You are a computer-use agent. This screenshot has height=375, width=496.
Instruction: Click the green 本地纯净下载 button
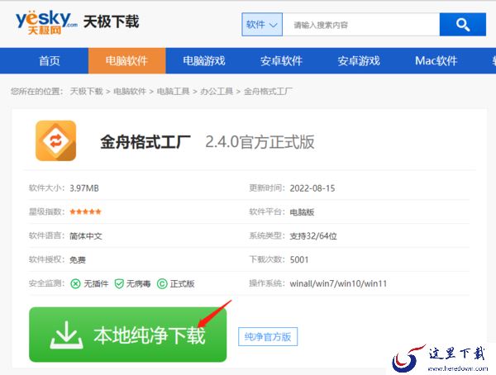[x=128, y=335]
